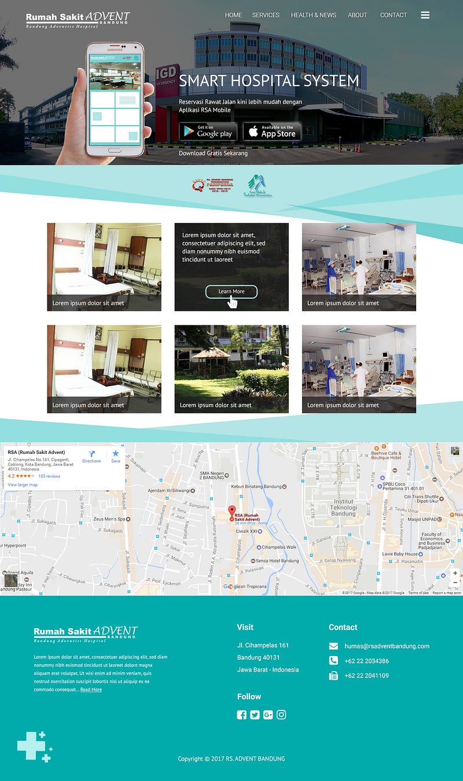
Task: Zoom in the map with plus
Action: point(455,573)
